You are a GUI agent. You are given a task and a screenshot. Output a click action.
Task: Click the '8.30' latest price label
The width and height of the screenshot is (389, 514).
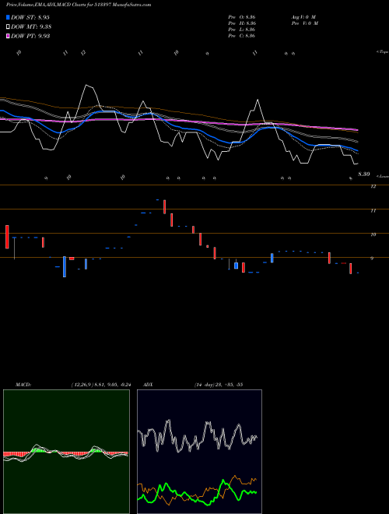pos(364,174)
